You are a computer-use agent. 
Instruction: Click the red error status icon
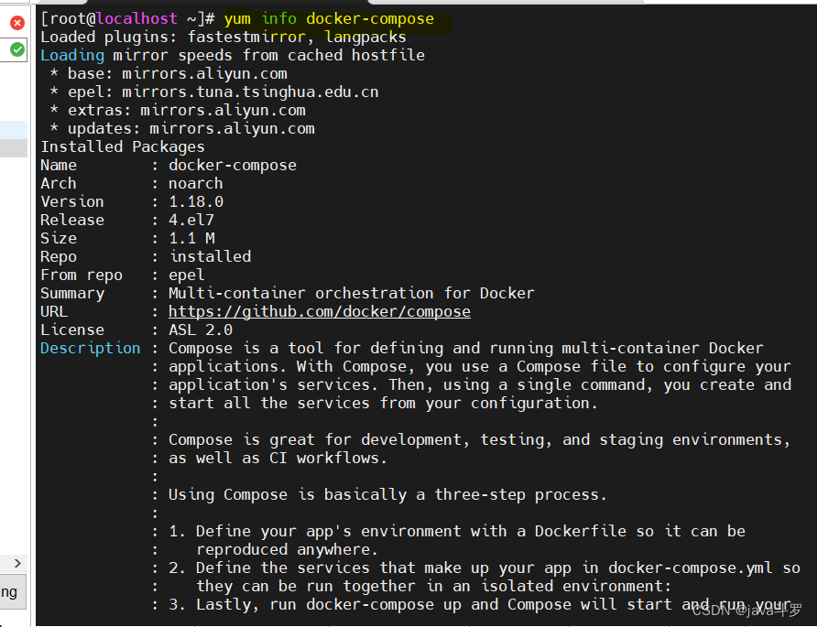(x=16, y=23)
